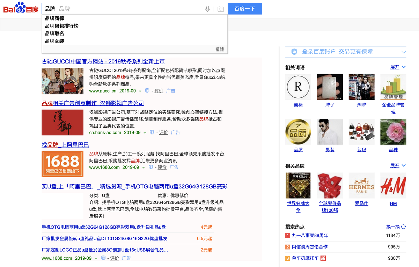Open 品牌相关广告创意制作 result title
The height and width of the screenshot is (267, 419).
pos(93,103)
